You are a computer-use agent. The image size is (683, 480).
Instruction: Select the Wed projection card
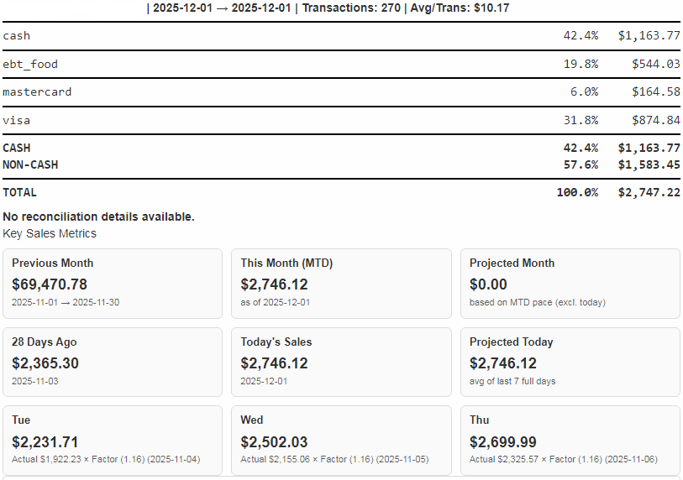341,441
